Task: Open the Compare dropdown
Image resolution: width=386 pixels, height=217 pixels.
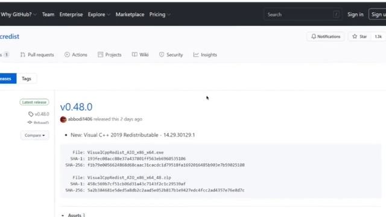Action: point(34,135)
